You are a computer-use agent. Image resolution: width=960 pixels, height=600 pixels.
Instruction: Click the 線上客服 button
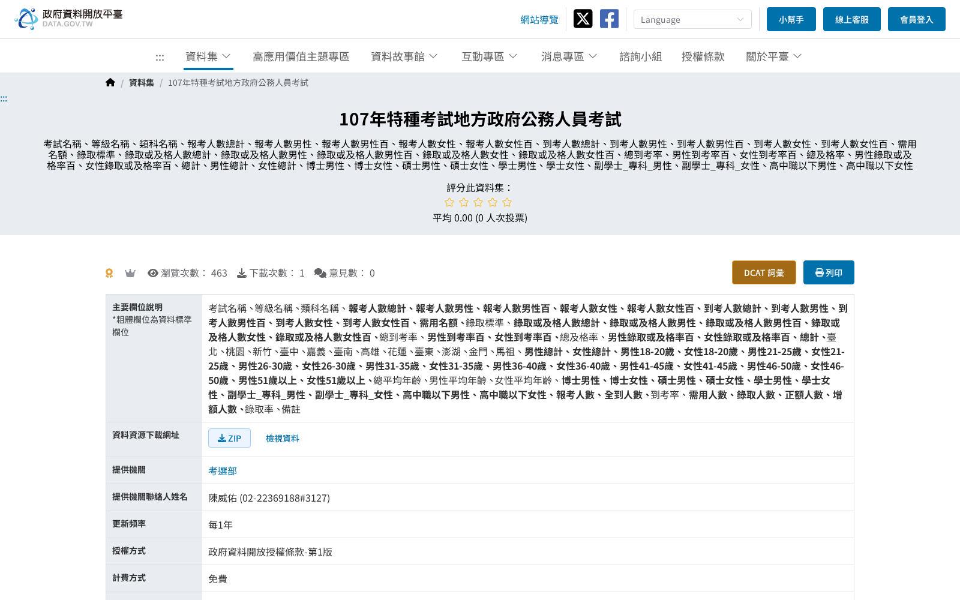(852, 19)
